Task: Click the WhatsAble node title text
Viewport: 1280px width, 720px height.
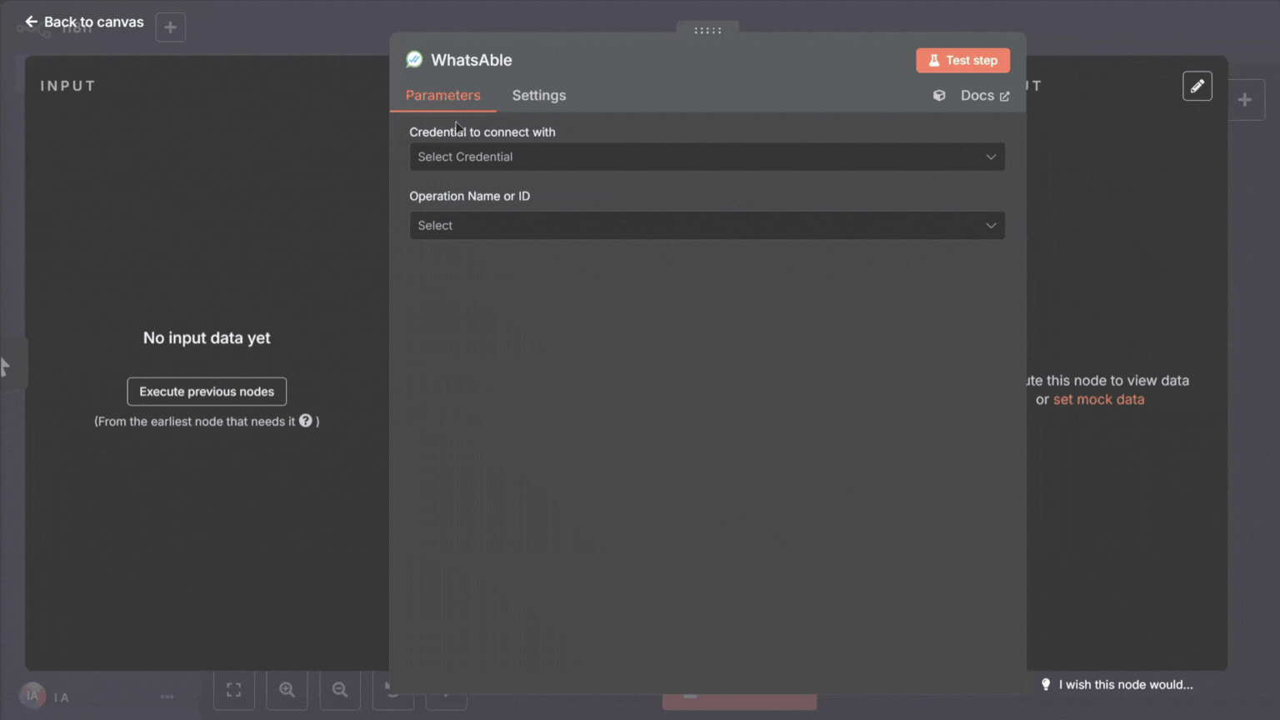Action: point(472,60)
